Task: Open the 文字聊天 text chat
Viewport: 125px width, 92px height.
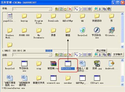Action: tap(118, 54)
